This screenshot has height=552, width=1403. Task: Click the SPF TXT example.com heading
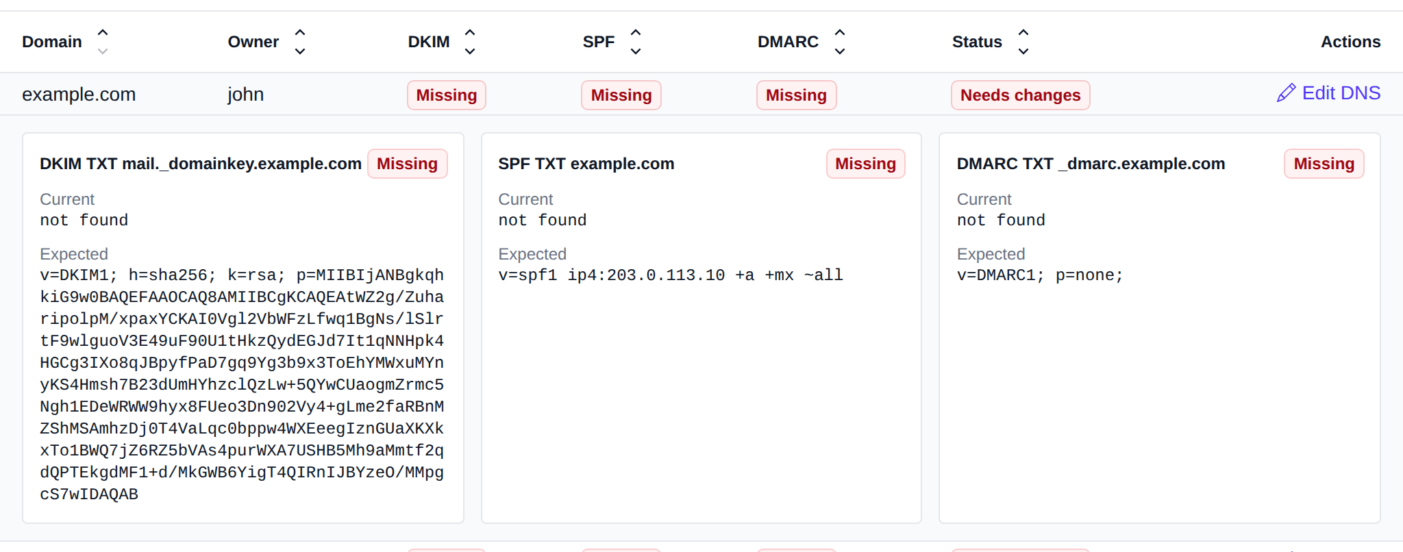586,164
